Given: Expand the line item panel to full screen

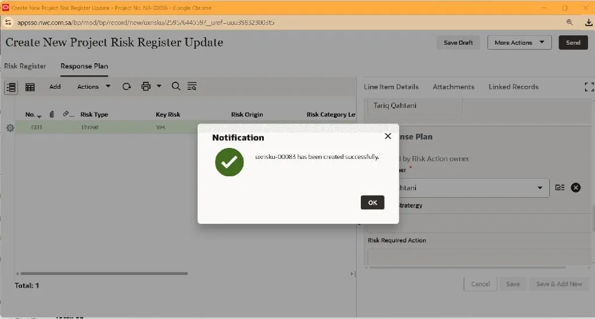Looking at the screenshot, I should click(589, 87).
